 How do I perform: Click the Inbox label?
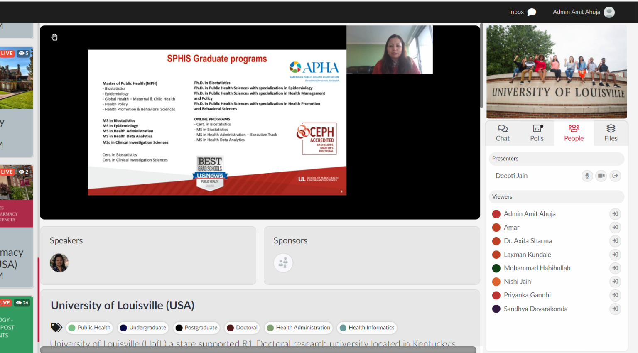pyautogui.click(x=516, y=12)
